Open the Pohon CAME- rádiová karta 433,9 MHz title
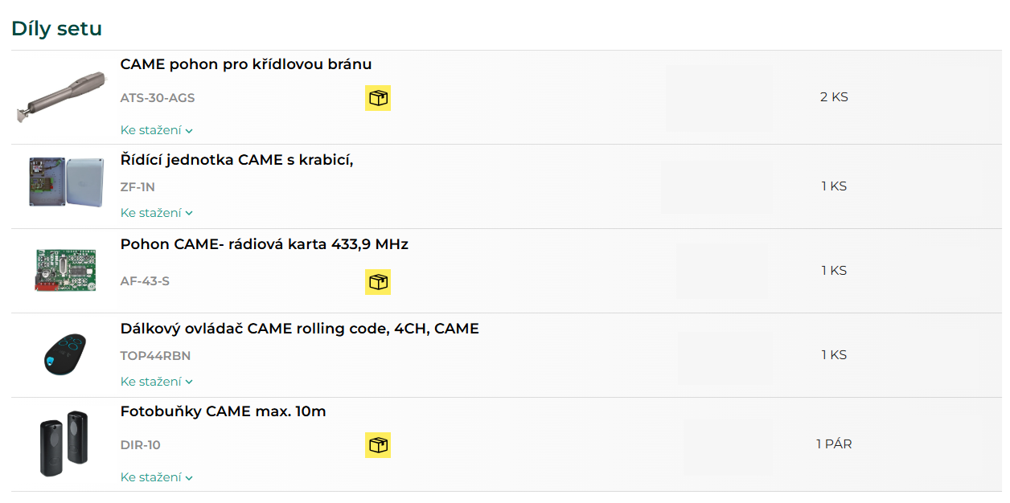 point(265,244)
